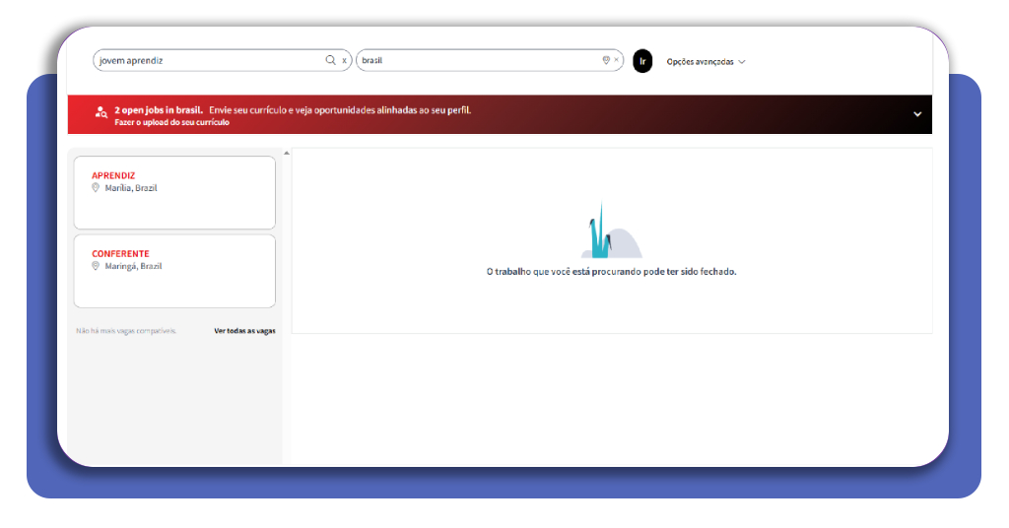Open 'Fazer o upload do seu currículo' link

171,122
